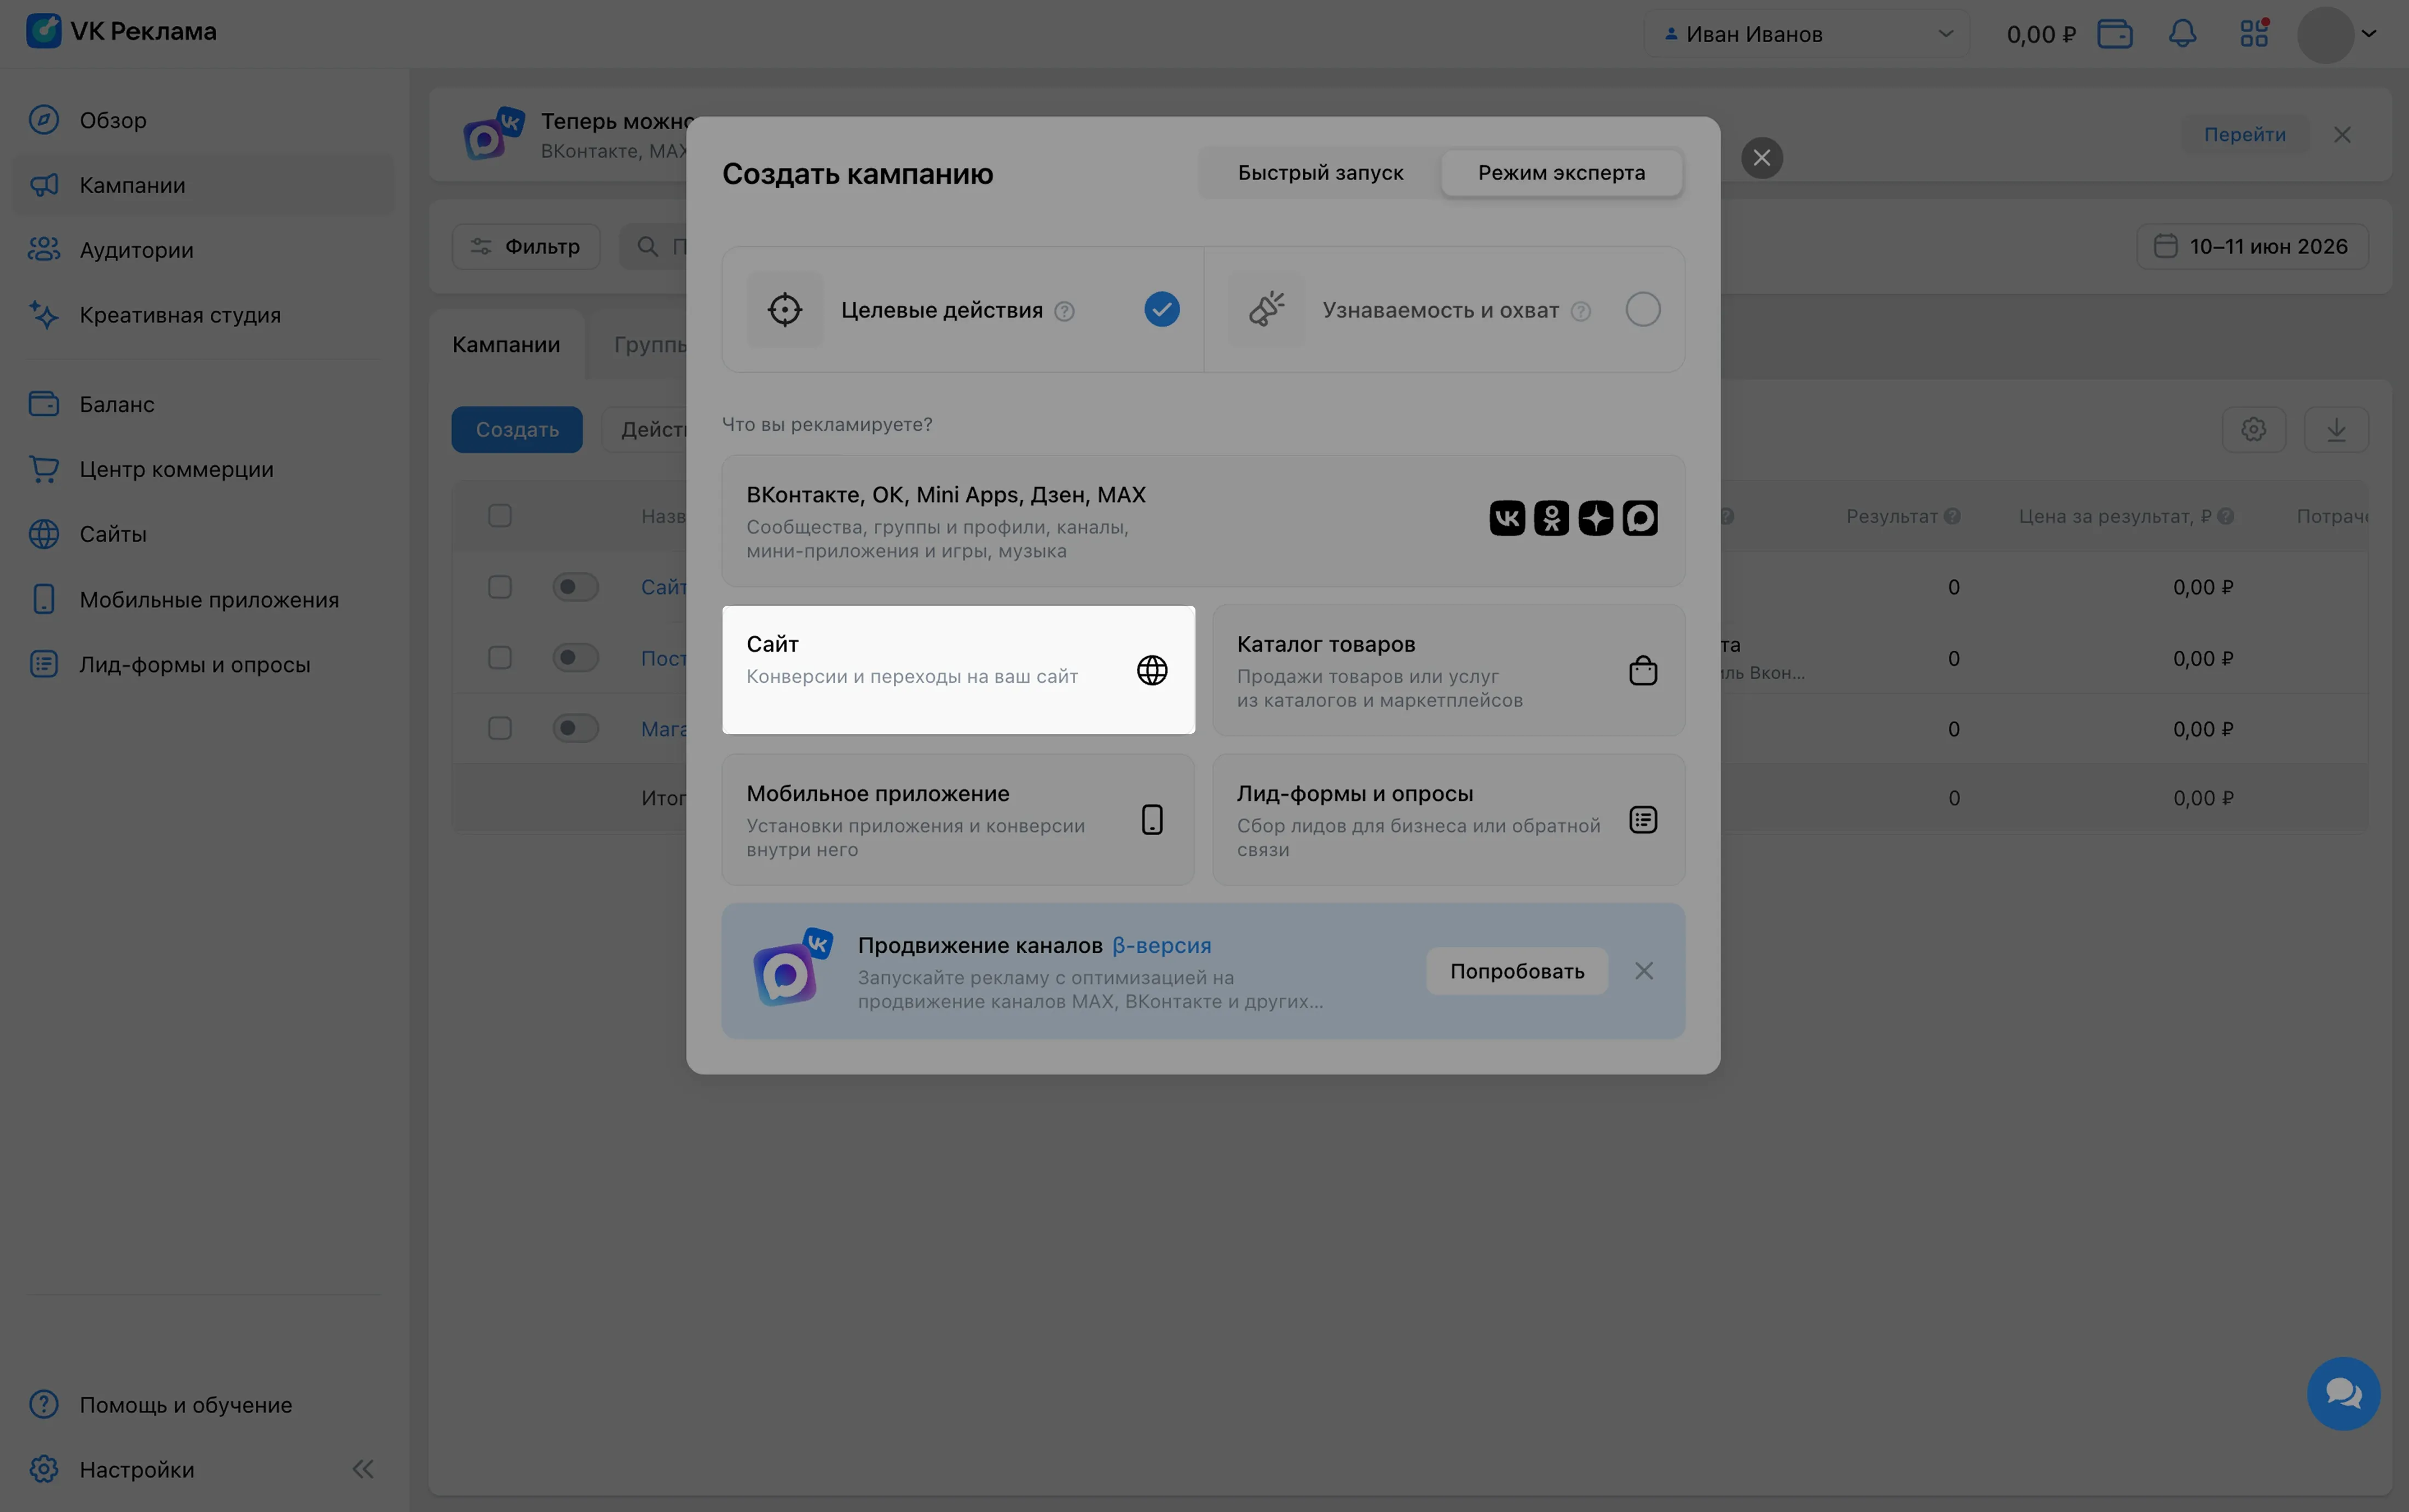Click the Дзен star logo icon
2409x1512 pixels.
point(1595,518)
